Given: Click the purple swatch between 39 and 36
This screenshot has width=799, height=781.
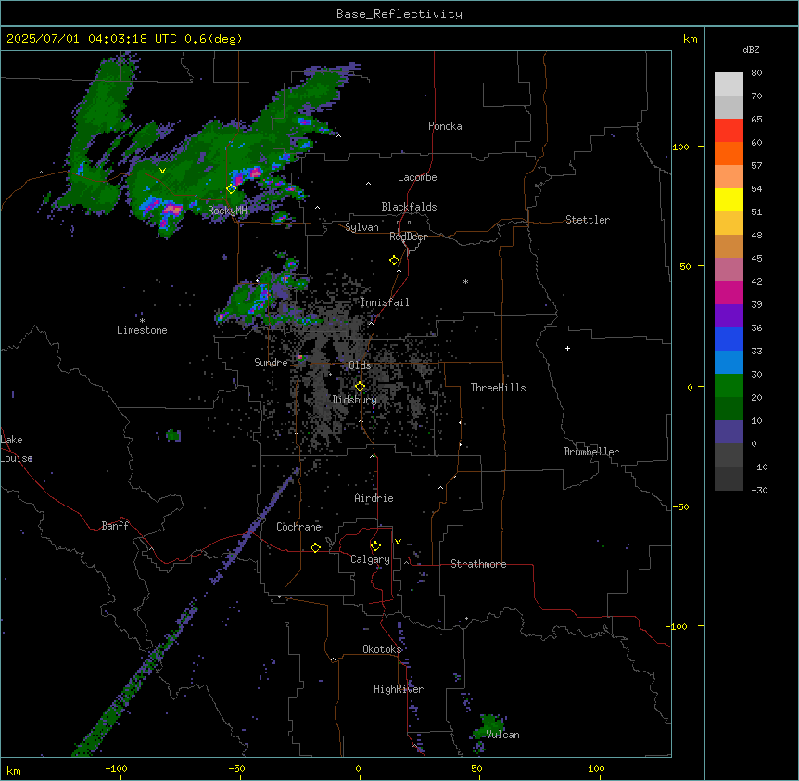Looking at the screenshot, I should (729, 315).
